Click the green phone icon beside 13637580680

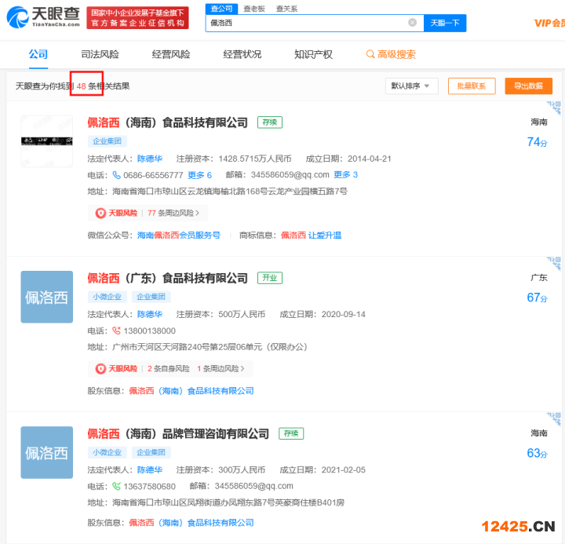click(x=116, y=486)
